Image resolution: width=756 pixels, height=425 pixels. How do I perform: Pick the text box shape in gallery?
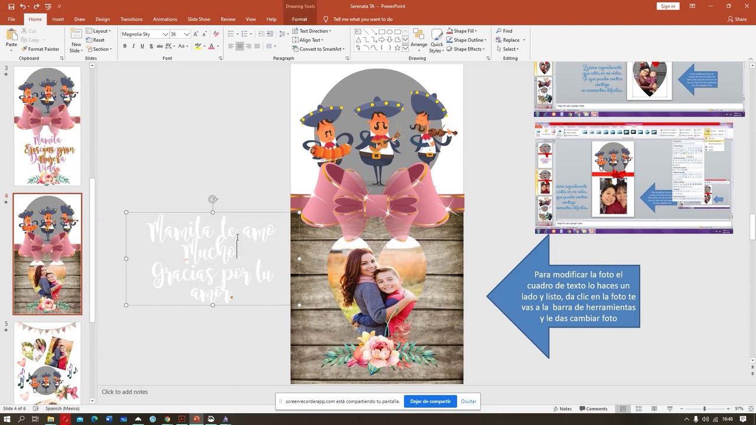(x=358, y=32)
